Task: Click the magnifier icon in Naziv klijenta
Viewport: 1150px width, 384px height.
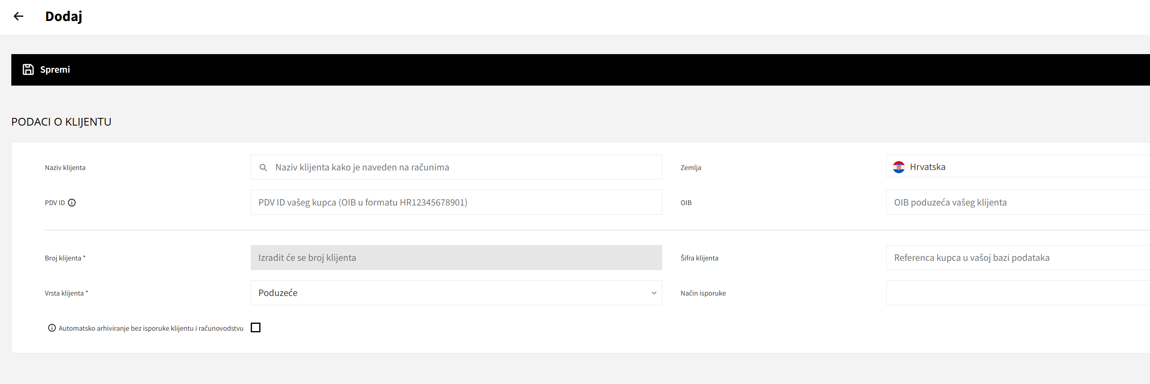Action: point(263,168)
